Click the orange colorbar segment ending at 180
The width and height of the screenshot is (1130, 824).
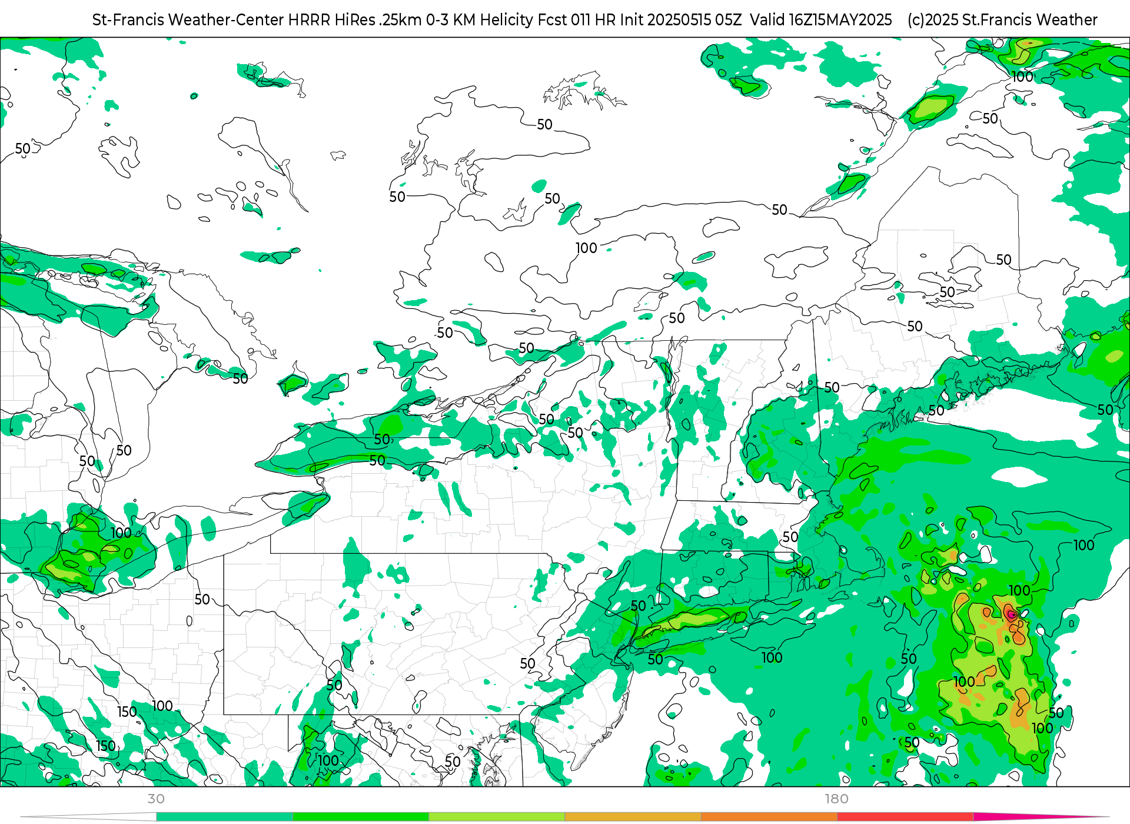(x=769, y=817)
